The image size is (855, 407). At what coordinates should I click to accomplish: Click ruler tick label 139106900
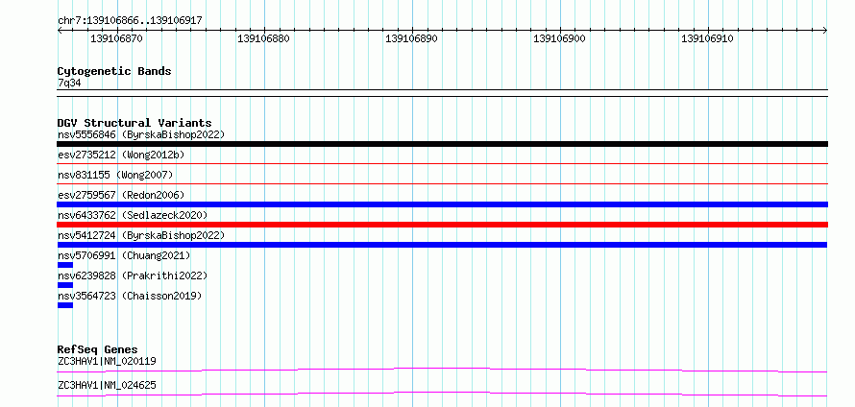[x=559, y=38]
